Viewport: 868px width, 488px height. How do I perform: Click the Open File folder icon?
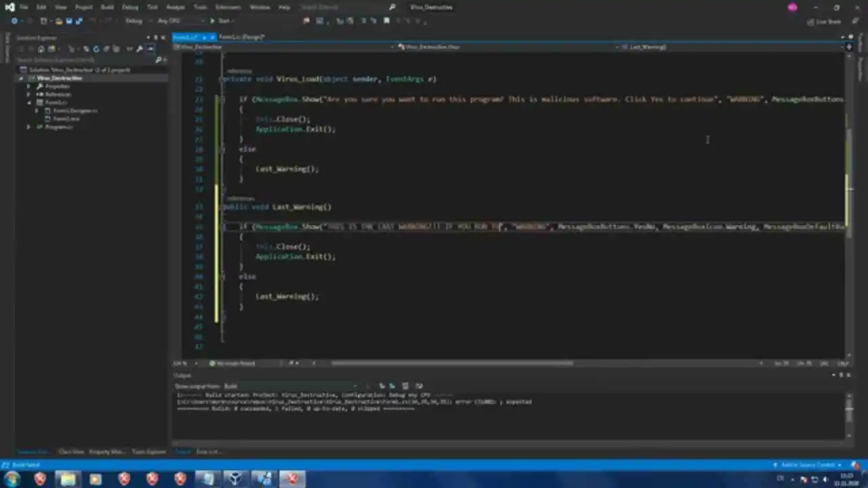click(x=58, y=21)
